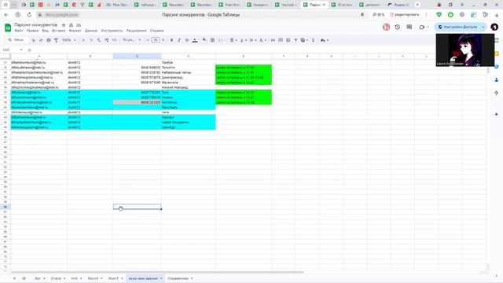Open the Справочник tab dropdown arrow
503x283 pixels.
click(192, 278)
